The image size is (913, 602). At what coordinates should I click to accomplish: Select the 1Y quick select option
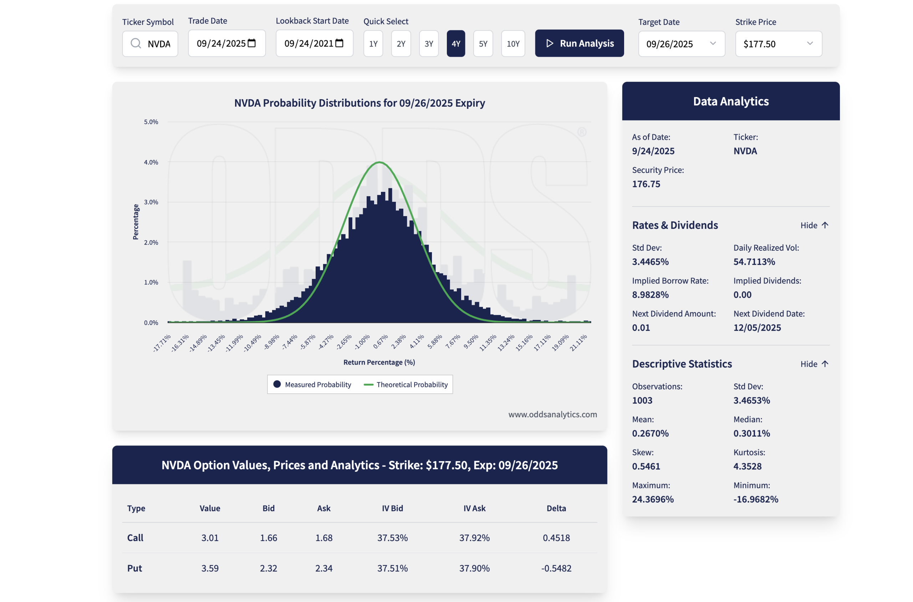point(373,44)
